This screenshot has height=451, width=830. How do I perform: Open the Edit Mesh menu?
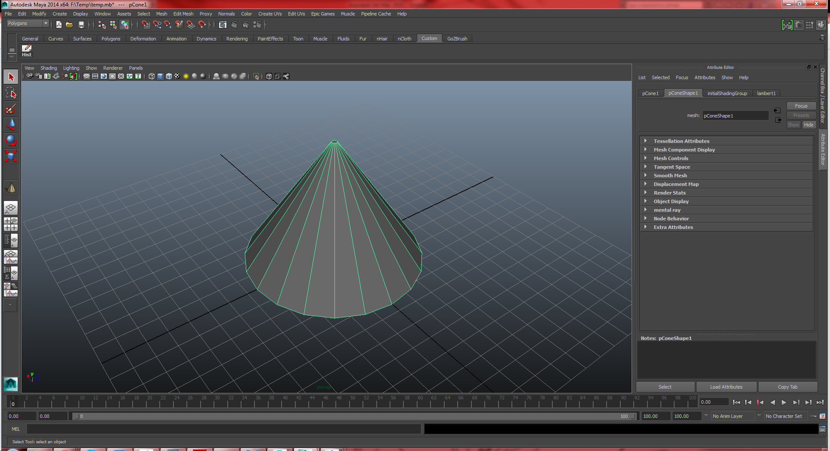pos(183,13)
